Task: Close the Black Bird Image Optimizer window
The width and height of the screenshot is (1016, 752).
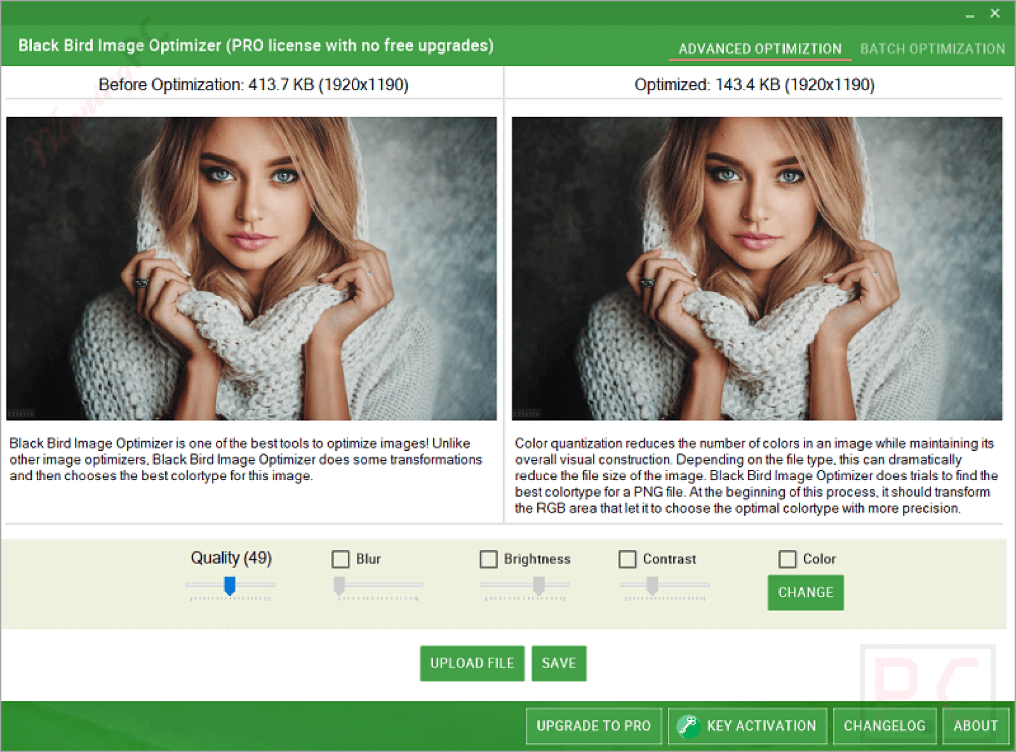Action: 995,13
